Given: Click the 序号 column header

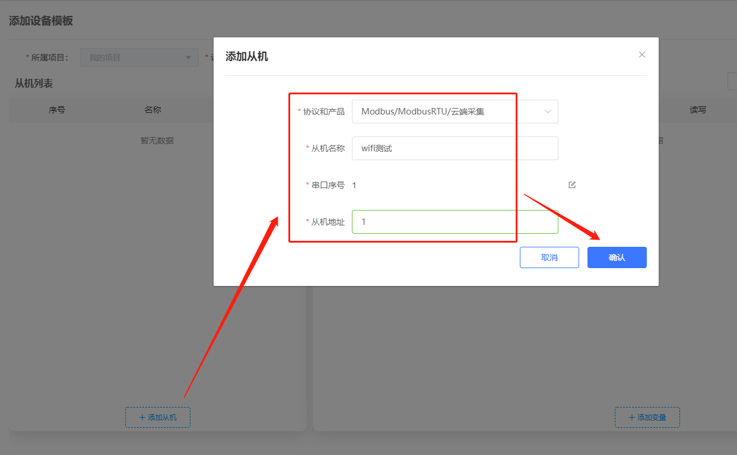Looking at the screenshot, I should (x=57, y=110).
